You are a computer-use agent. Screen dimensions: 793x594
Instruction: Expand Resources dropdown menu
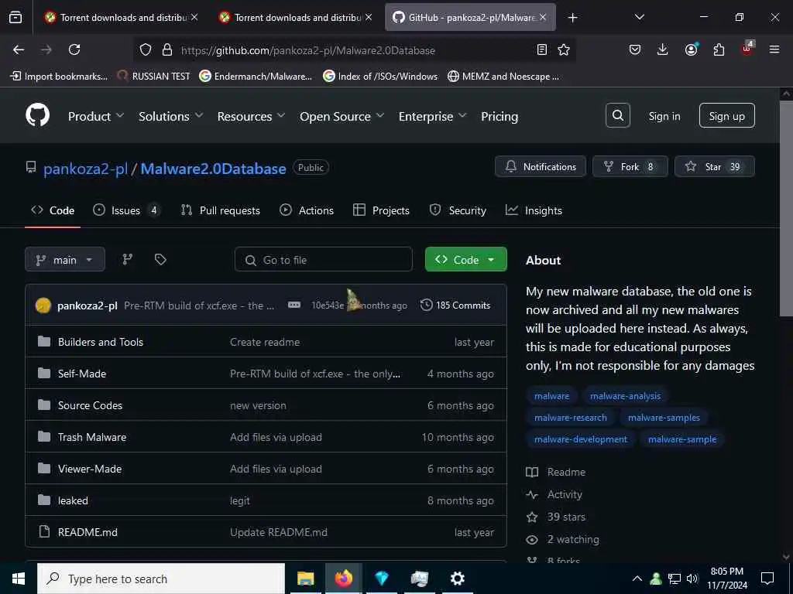click(252, 116)
